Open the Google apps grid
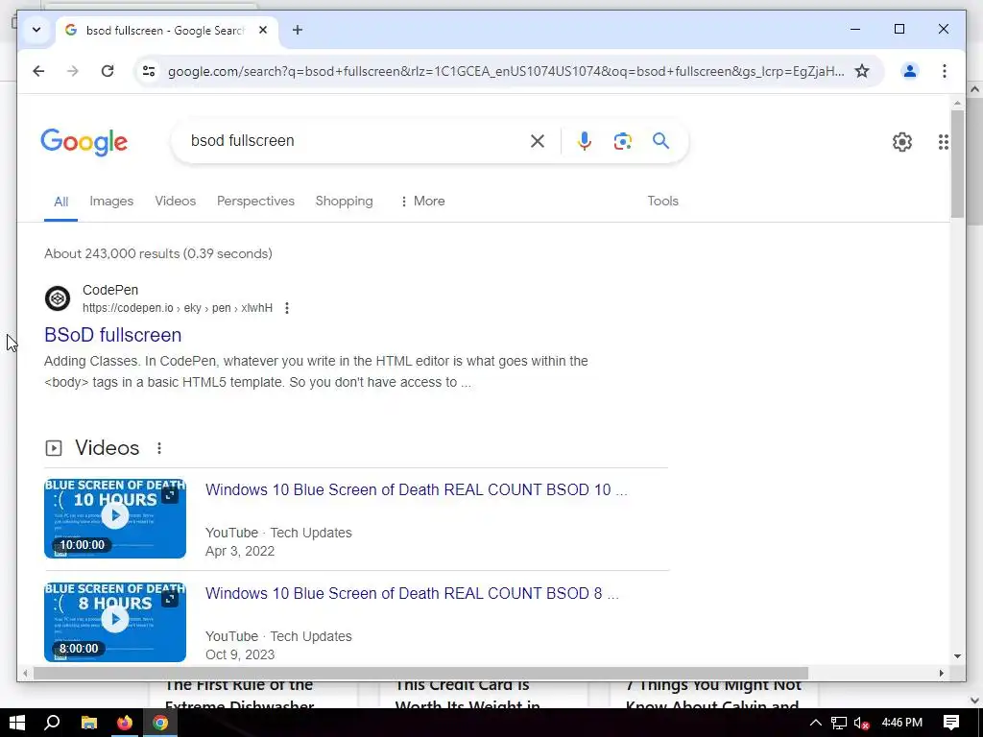Viewport: 983px width, 737px height. click(x=943, y=142)
